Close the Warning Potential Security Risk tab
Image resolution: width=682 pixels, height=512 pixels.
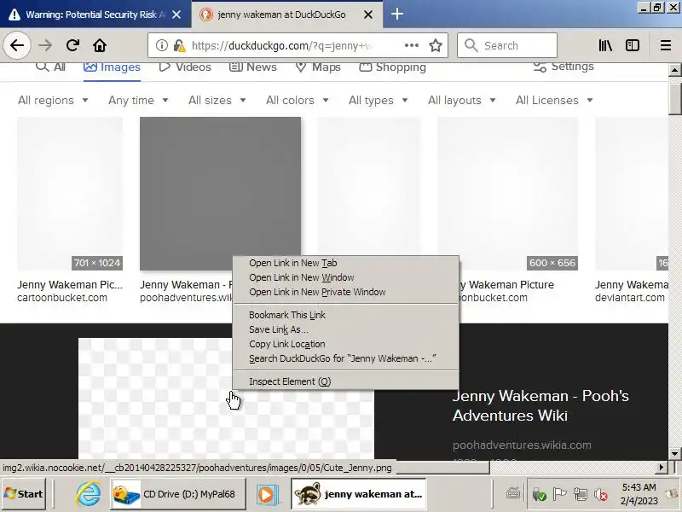(x=176, y=15)
